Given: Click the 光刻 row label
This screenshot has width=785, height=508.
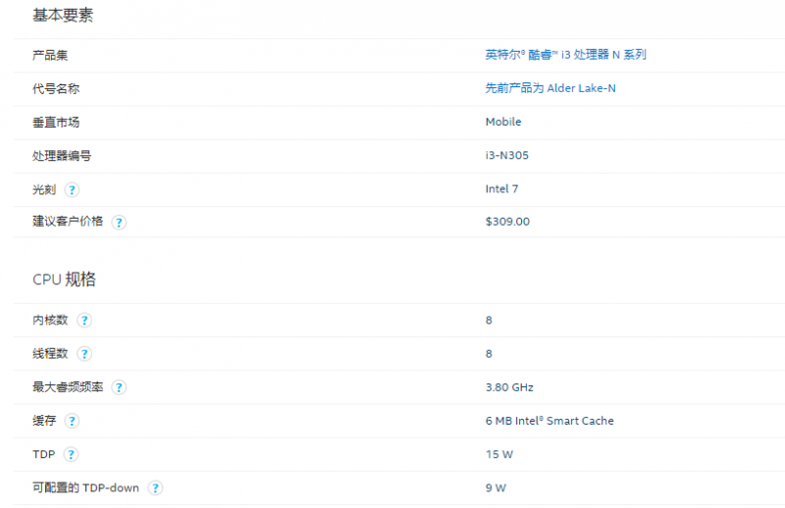Looking at the screenshot, I should tap(44, 189).
